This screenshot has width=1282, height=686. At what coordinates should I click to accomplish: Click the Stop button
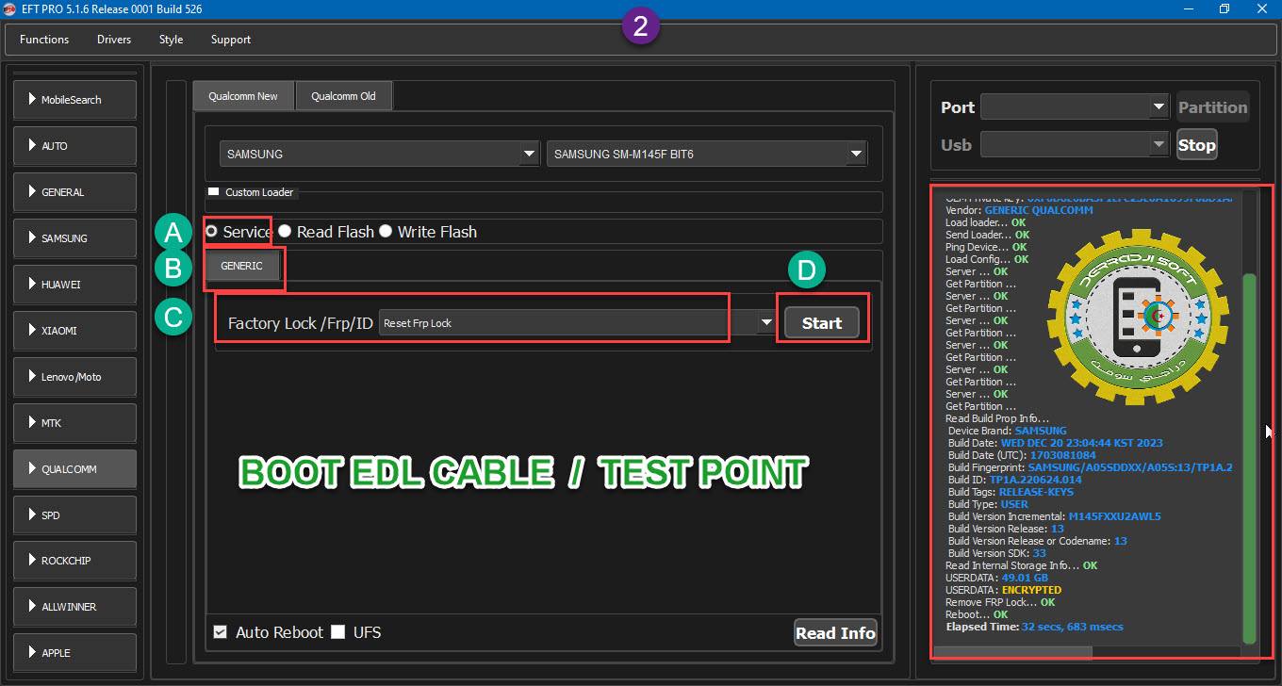pyautogui.click(x=1196, y=145)
